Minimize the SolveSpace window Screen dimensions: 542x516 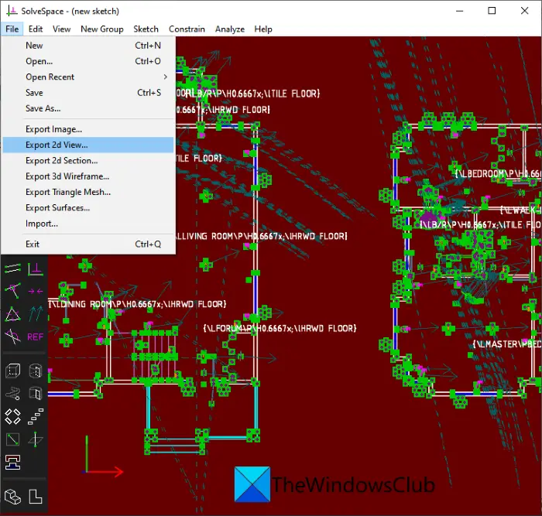point(459,11)
